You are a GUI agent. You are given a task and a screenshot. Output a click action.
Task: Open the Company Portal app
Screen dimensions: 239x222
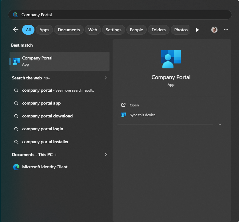click(x=134, y=105)
